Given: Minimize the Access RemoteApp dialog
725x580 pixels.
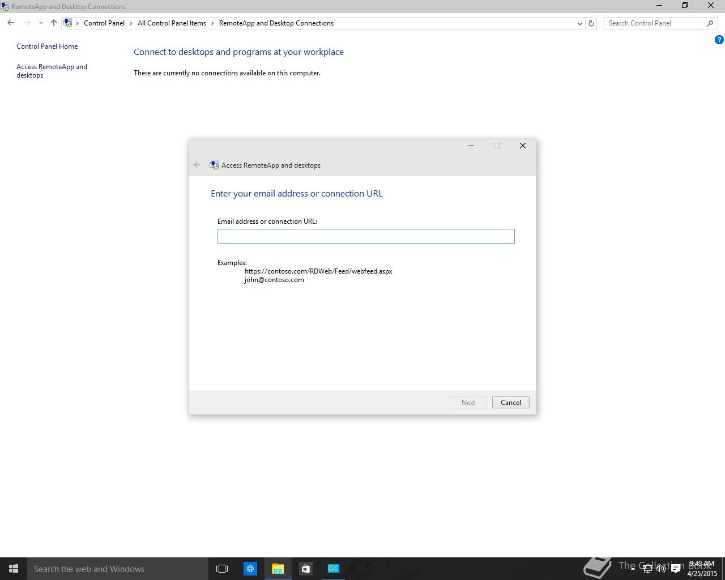Looking at the screenshot, I should [471, 146].
